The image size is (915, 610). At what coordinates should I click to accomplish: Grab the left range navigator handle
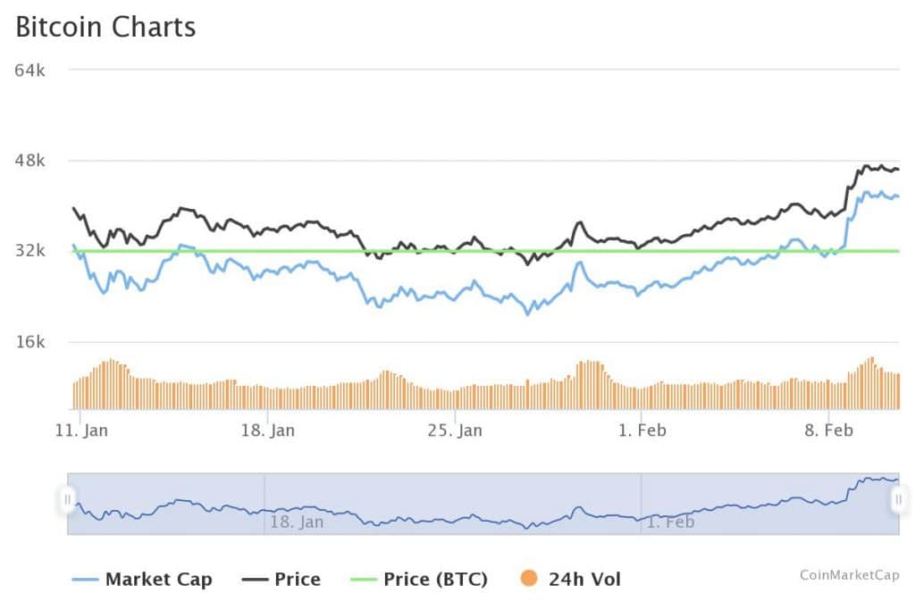click(68, 499)
